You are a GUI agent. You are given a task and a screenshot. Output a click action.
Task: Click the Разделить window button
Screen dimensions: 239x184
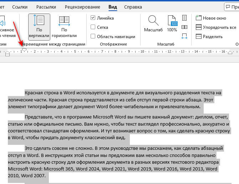click(x=209, y=36)
